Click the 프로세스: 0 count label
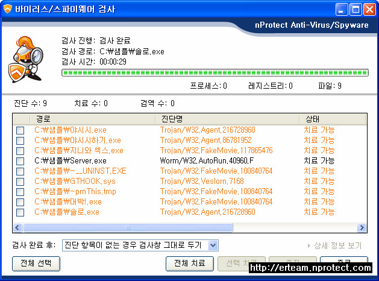379x281 pixels. click(208, 86)
